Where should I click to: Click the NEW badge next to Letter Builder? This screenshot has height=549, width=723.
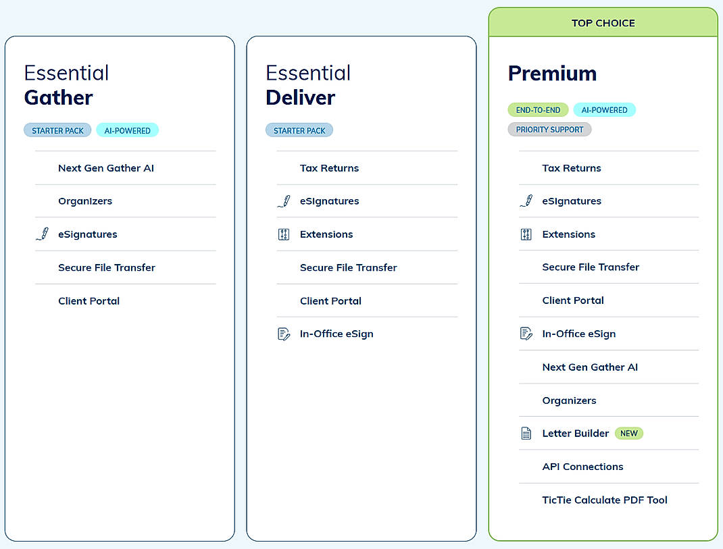628,433
